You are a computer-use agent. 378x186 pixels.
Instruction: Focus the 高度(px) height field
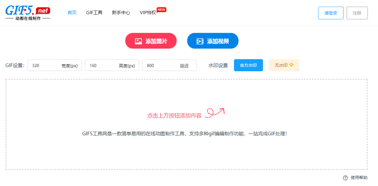tap(112, 66)
